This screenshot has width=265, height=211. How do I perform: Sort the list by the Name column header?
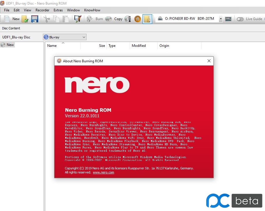tap(52, 46)
